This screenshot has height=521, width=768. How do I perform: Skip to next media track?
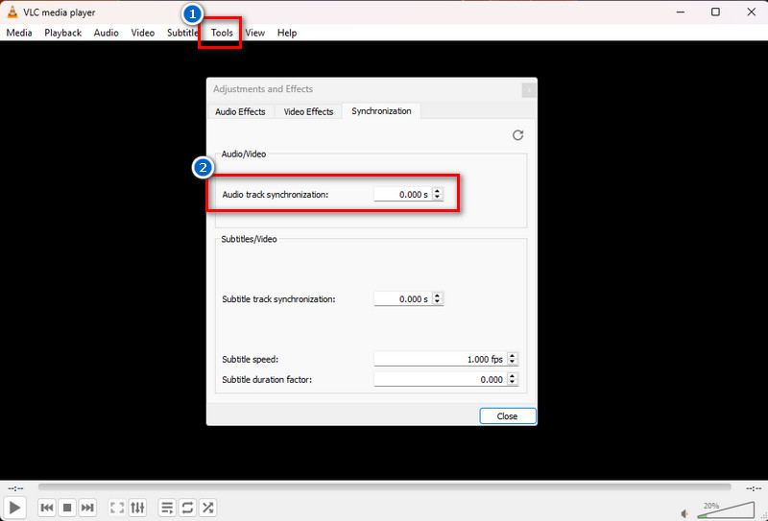[x=87, y=508]
